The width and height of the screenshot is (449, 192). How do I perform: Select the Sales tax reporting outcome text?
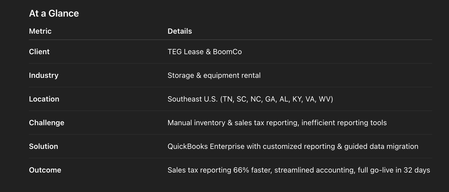(299, 170)
